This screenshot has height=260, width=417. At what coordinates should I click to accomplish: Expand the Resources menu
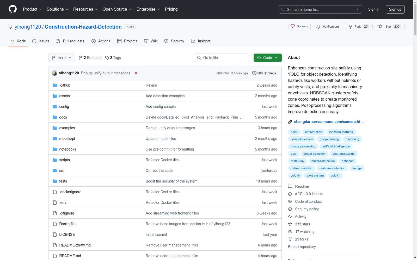click(85, 9)
